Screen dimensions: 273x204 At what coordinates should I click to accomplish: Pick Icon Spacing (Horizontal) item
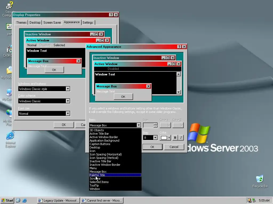point(115,154)
